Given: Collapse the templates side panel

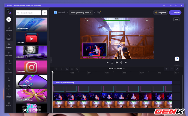Looking at the screenshot, I should click(51, 60).
